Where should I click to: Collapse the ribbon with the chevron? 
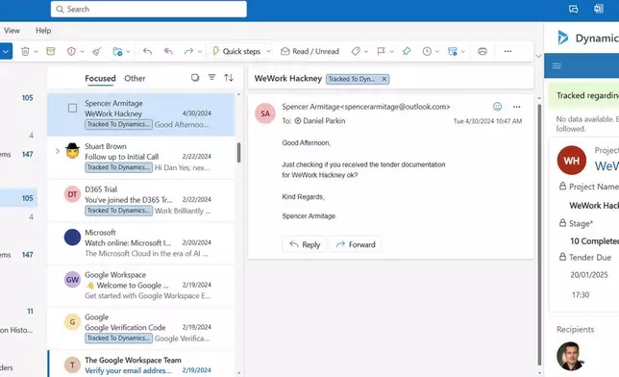click(x=538, y=56)
